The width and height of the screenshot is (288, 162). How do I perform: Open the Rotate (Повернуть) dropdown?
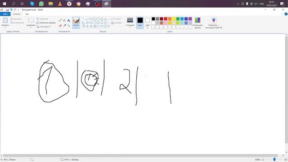[44, 27]
